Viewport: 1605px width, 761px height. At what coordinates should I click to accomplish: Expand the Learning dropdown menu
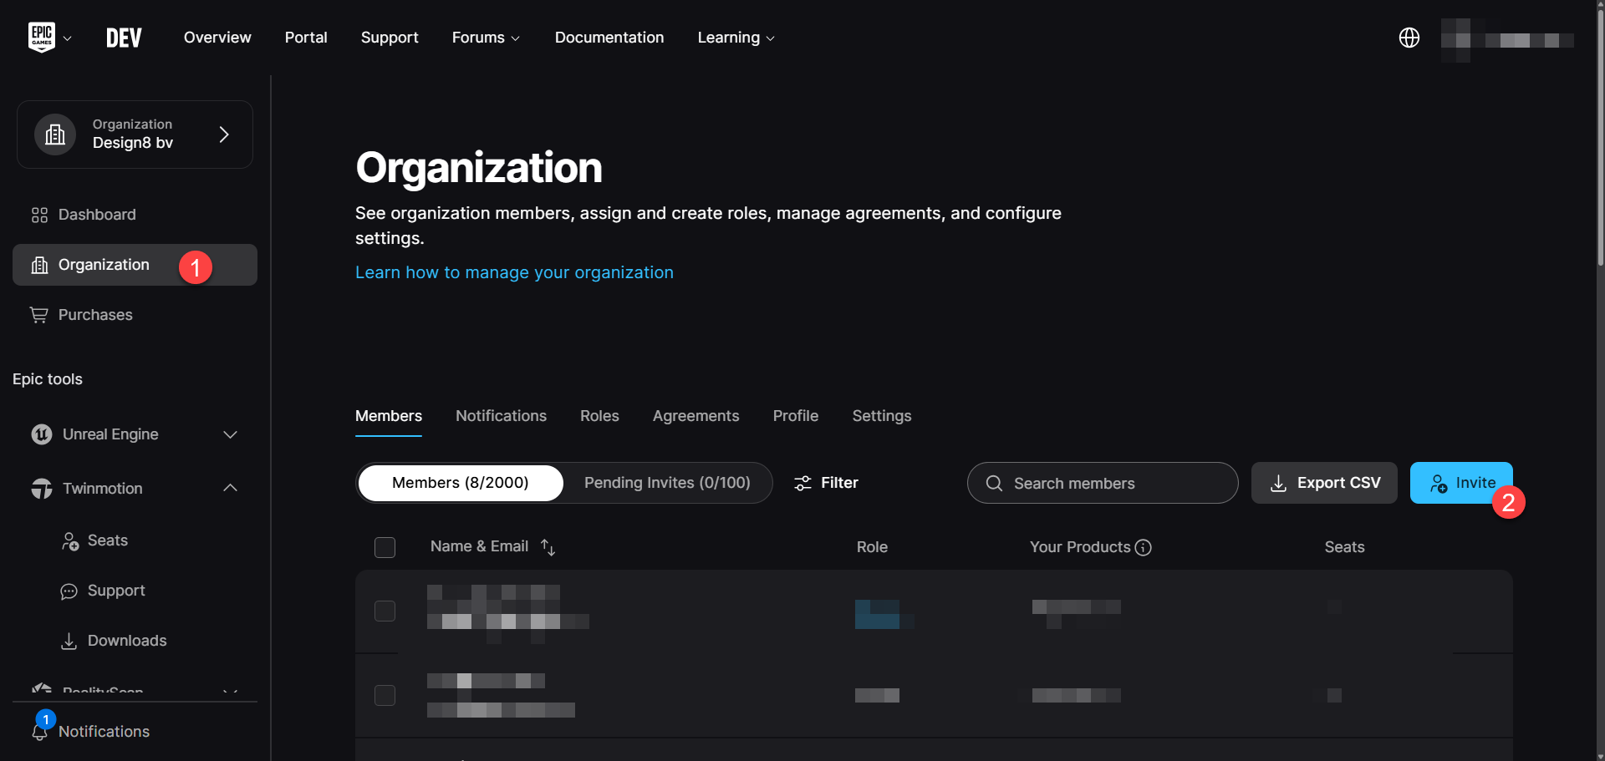click(736, 38)
